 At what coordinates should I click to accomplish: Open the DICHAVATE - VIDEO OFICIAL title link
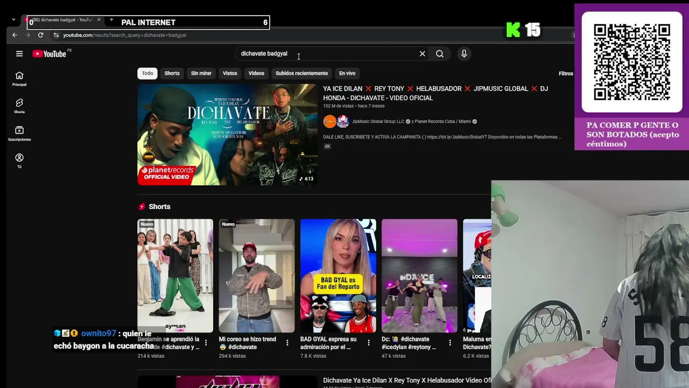pyautogui.click(x=435, y=93)
